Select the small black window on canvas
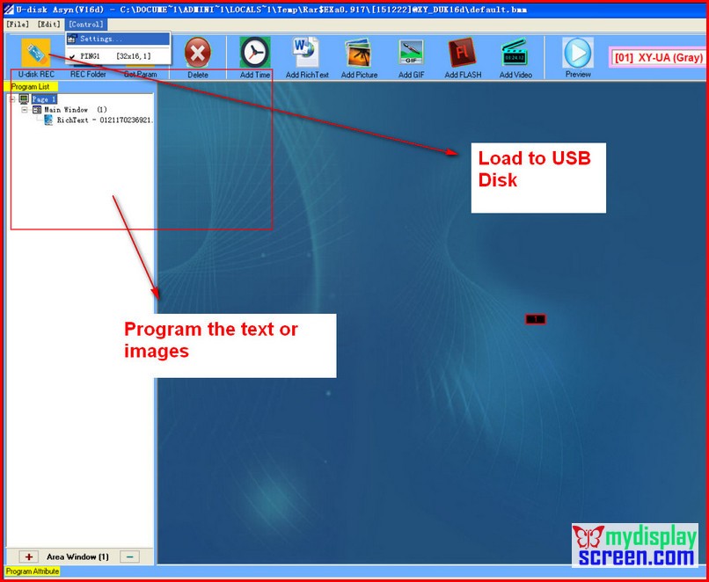 [536, 319]
